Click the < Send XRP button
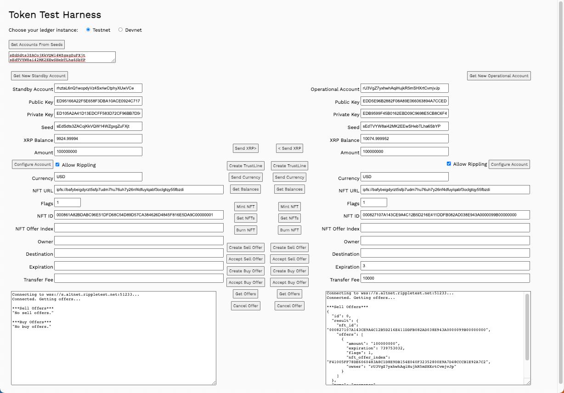This screenshot has width=564, height=393. (x=289, y=148)
